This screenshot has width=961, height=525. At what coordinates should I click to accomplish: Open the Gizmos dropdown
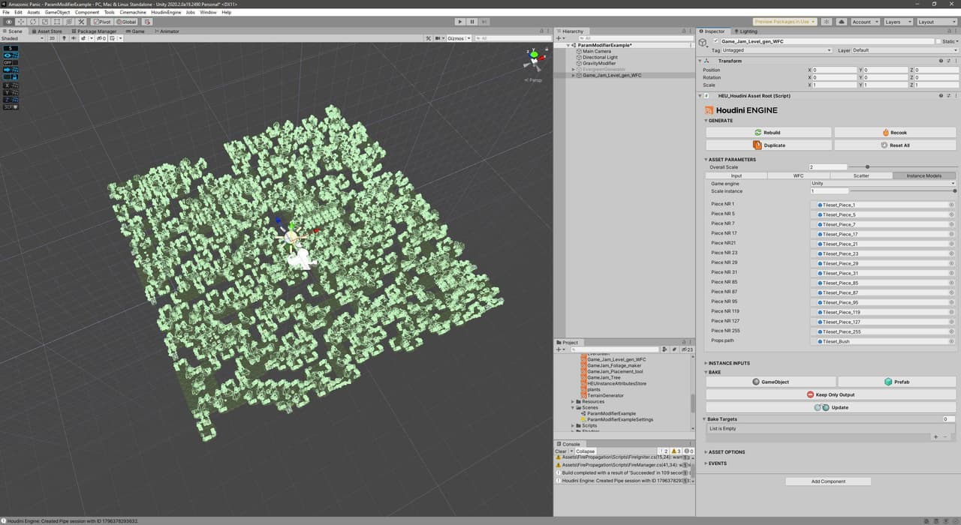tap(458, 38)
